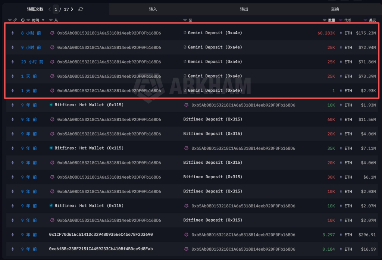The image size is (382, 260).
Task: Open Gemini Deposit (0xa4e) on the $2.93K row
Action: pyautogui.click(x=215, y=90)
